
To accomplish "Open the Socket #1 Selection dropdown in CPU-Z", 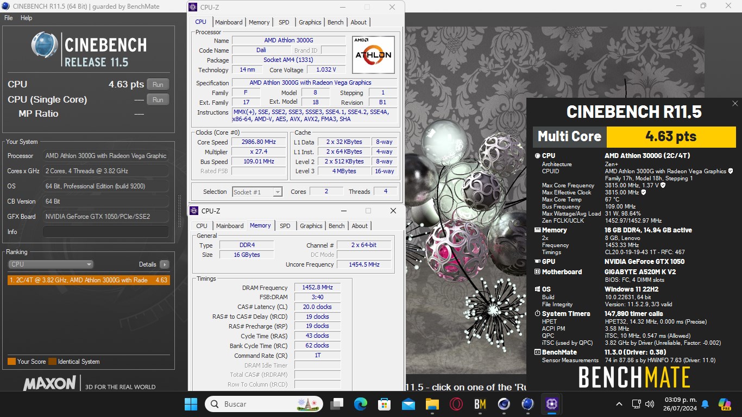I will click(257, 192).
